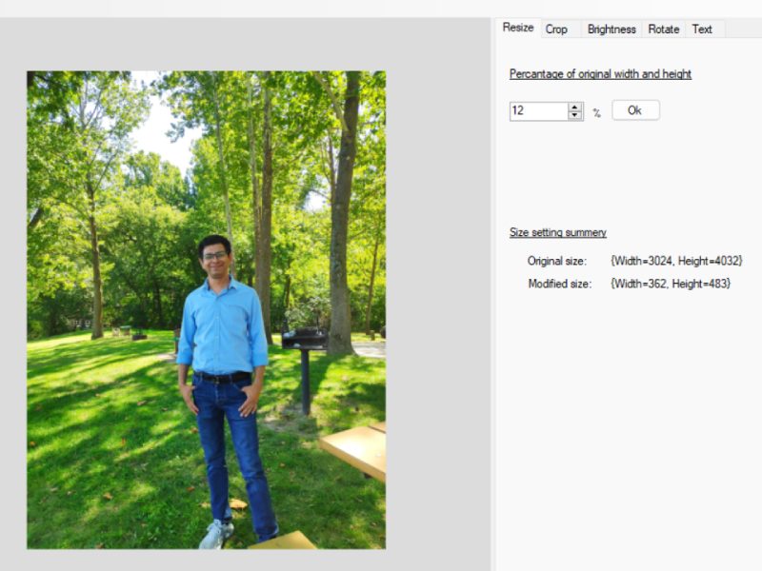Decrease percentage with the down spinner arrow
Screen dimensions: 762x571
coord(574,115)
